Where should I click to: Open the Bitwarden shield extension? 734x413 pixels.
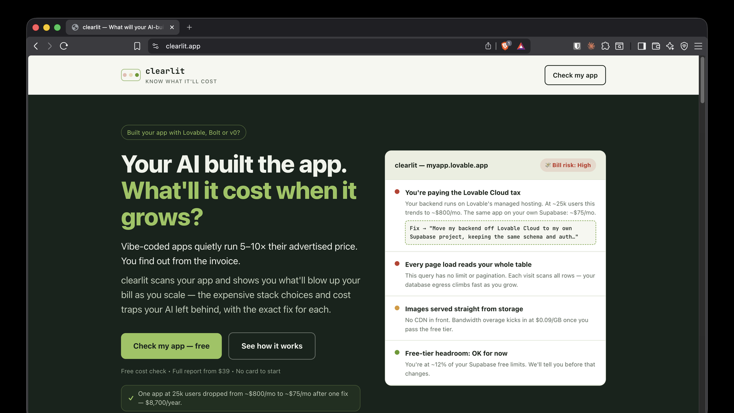point(577,46)
